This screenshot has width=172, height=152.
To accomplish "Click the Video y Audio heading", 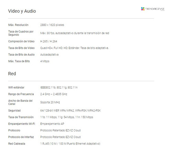I will pyautogui.click(x=22, y=11).
